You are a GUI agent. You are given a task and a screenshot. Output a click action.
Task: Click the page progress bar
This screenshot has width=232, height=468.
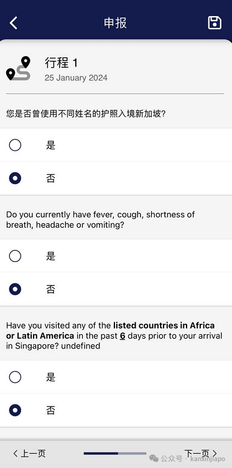click(x=115, y=453)
